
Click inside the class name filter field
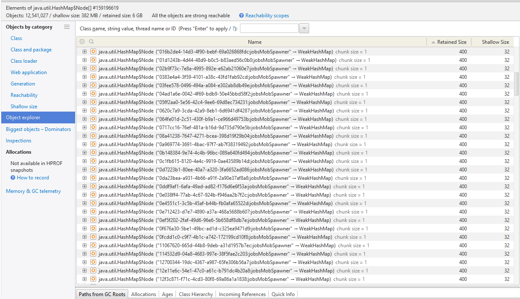coord(269,28)
